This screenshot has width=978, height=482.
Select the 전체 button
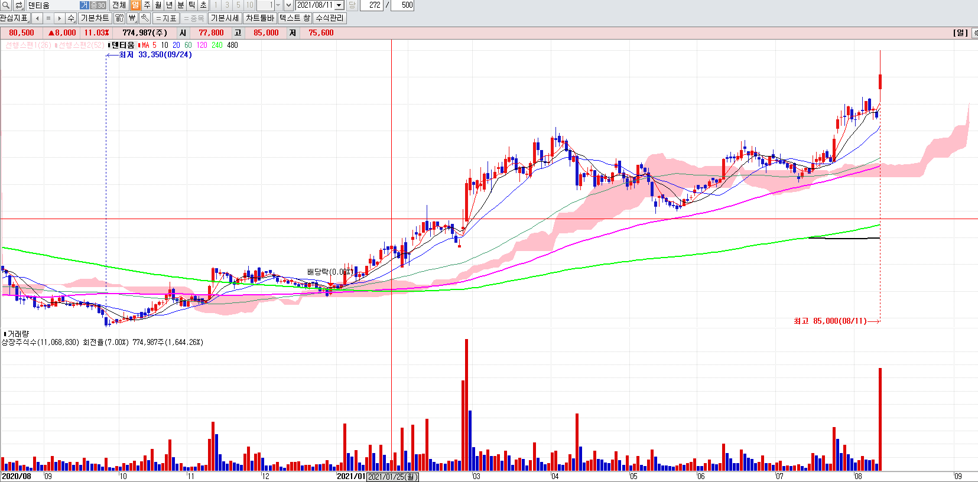point(119,5)
